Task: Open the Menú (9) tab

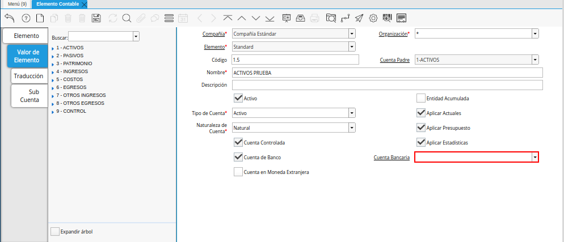Action: [17, 4]
